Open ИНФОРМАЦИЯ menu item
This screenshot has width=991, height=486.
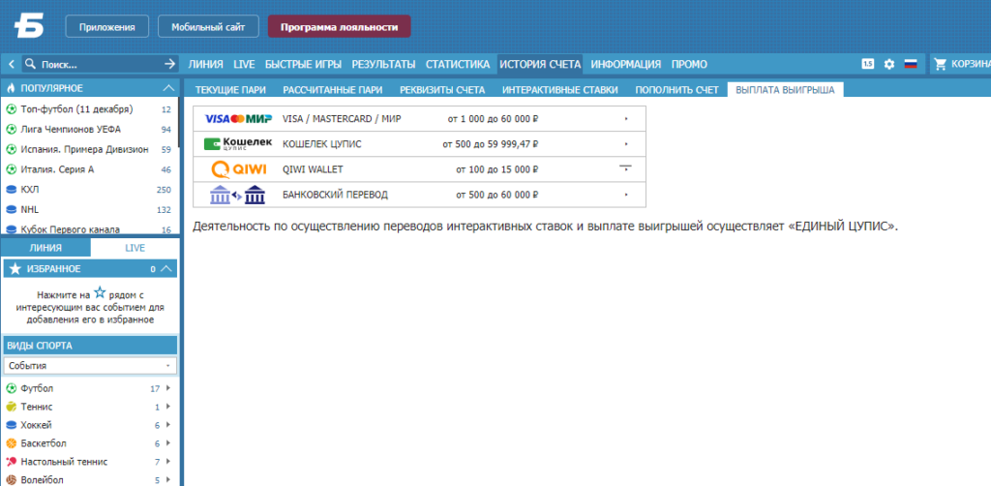point(626,64)
